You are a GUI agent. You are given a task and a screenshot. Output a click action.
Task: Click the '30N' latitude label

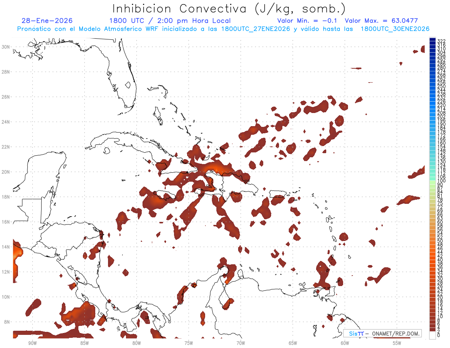6,47
